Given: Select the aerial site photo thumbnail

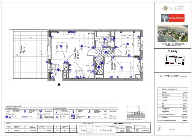Looking at the screenshot, I should pos(173,33).
